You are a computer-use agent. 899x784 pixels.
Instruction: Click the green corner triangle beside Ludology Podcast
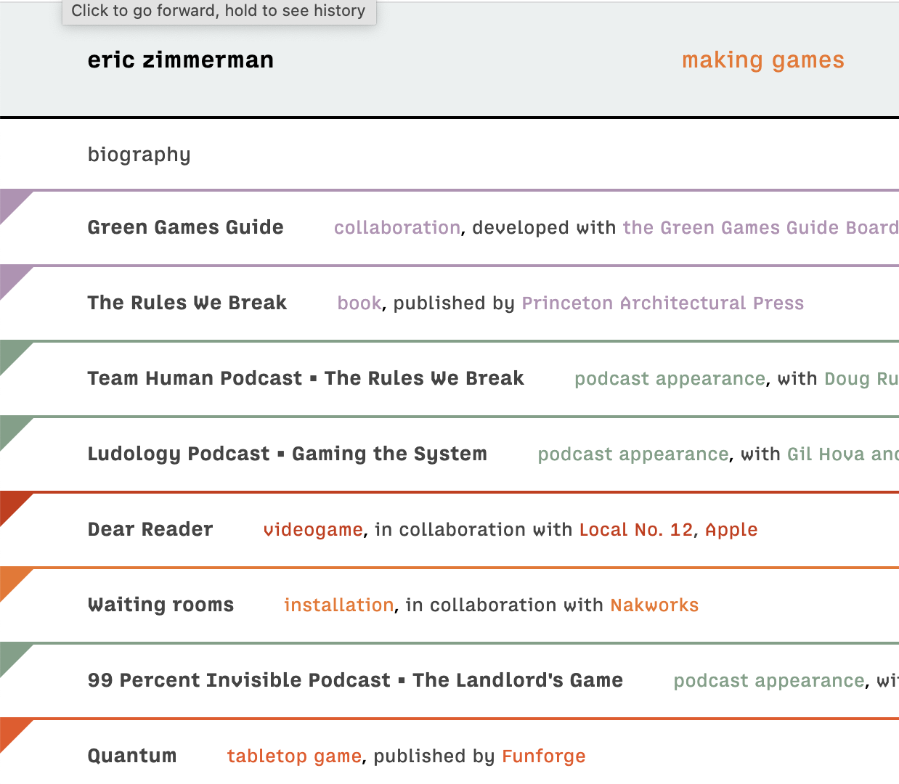pyautogui.click(x=11, y=428)
